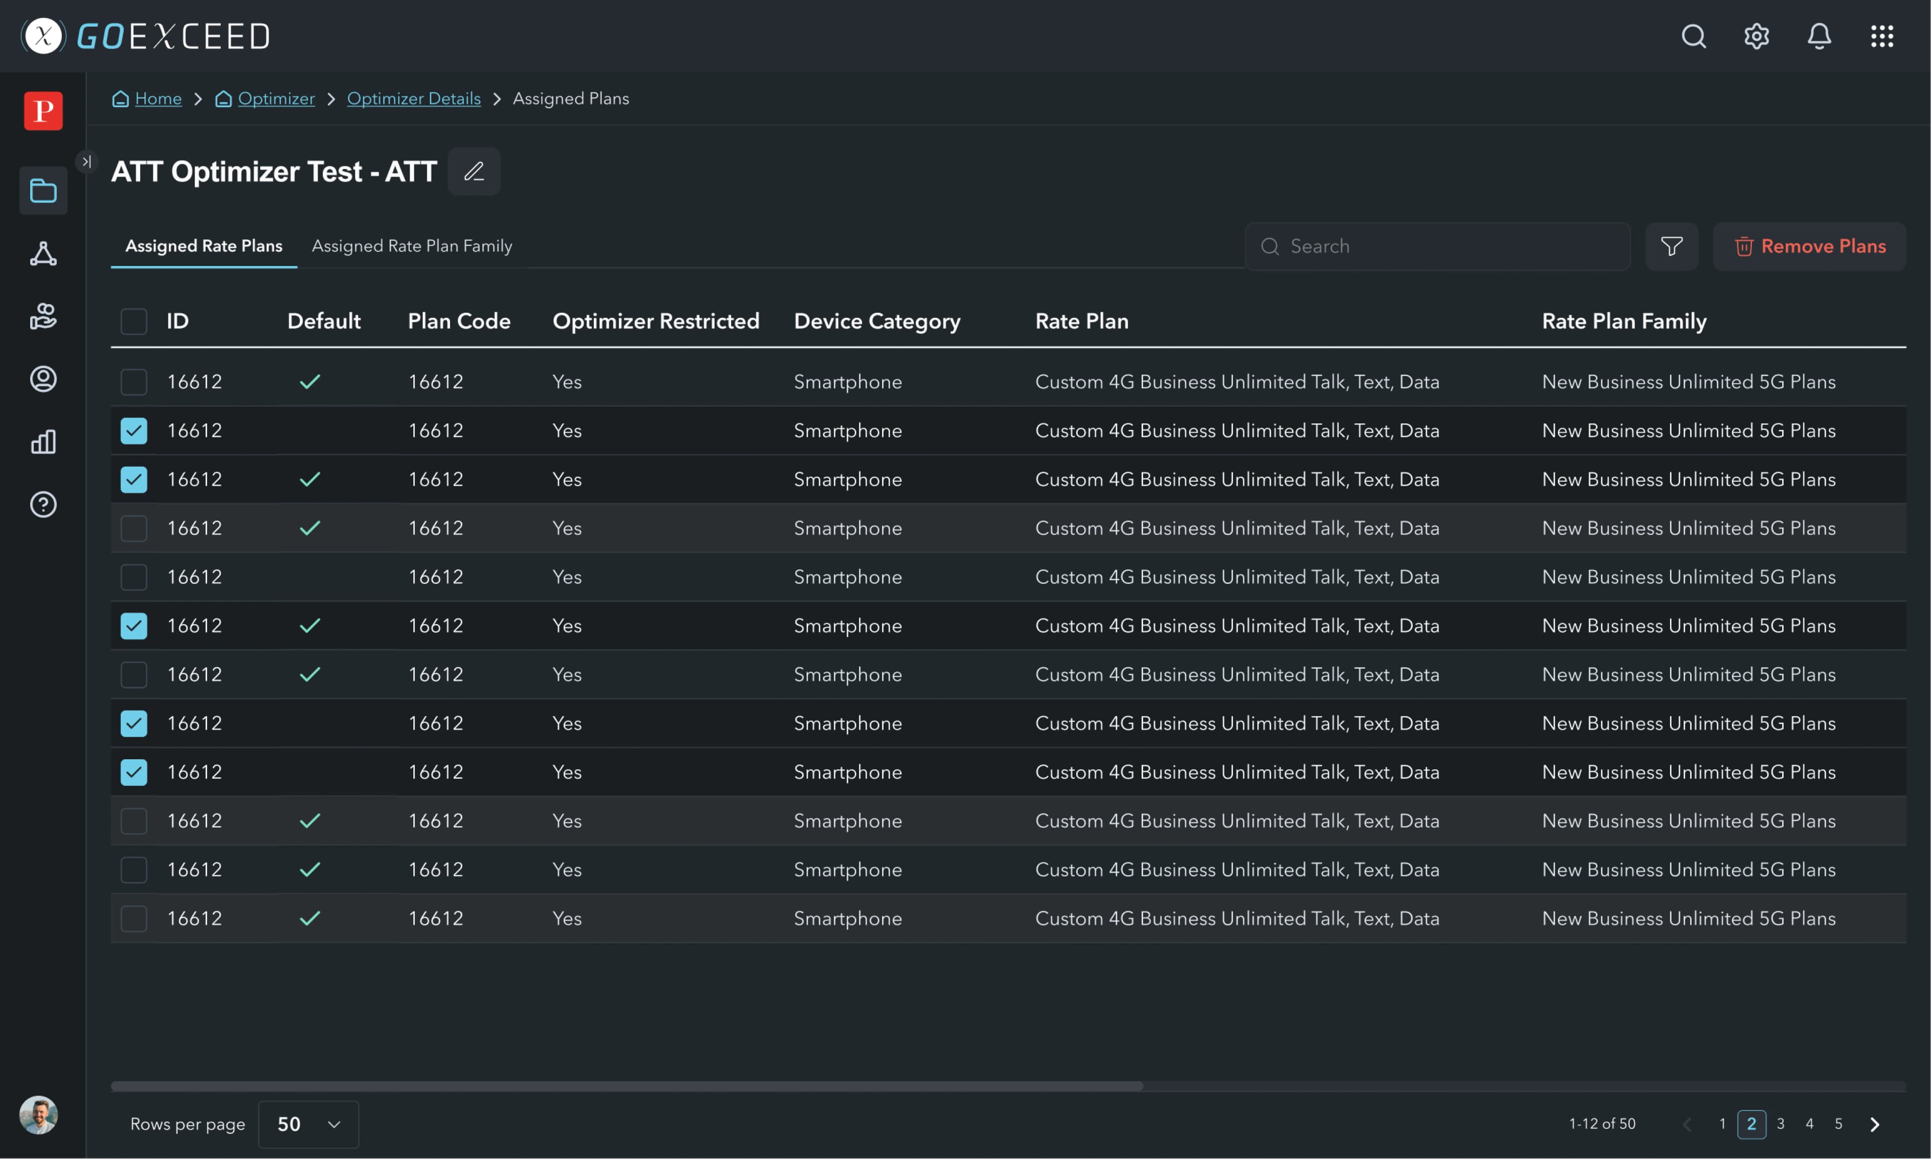Go to page 3
Viewport: 1931px width, 1159px height.
[x=1780, y=1124]
